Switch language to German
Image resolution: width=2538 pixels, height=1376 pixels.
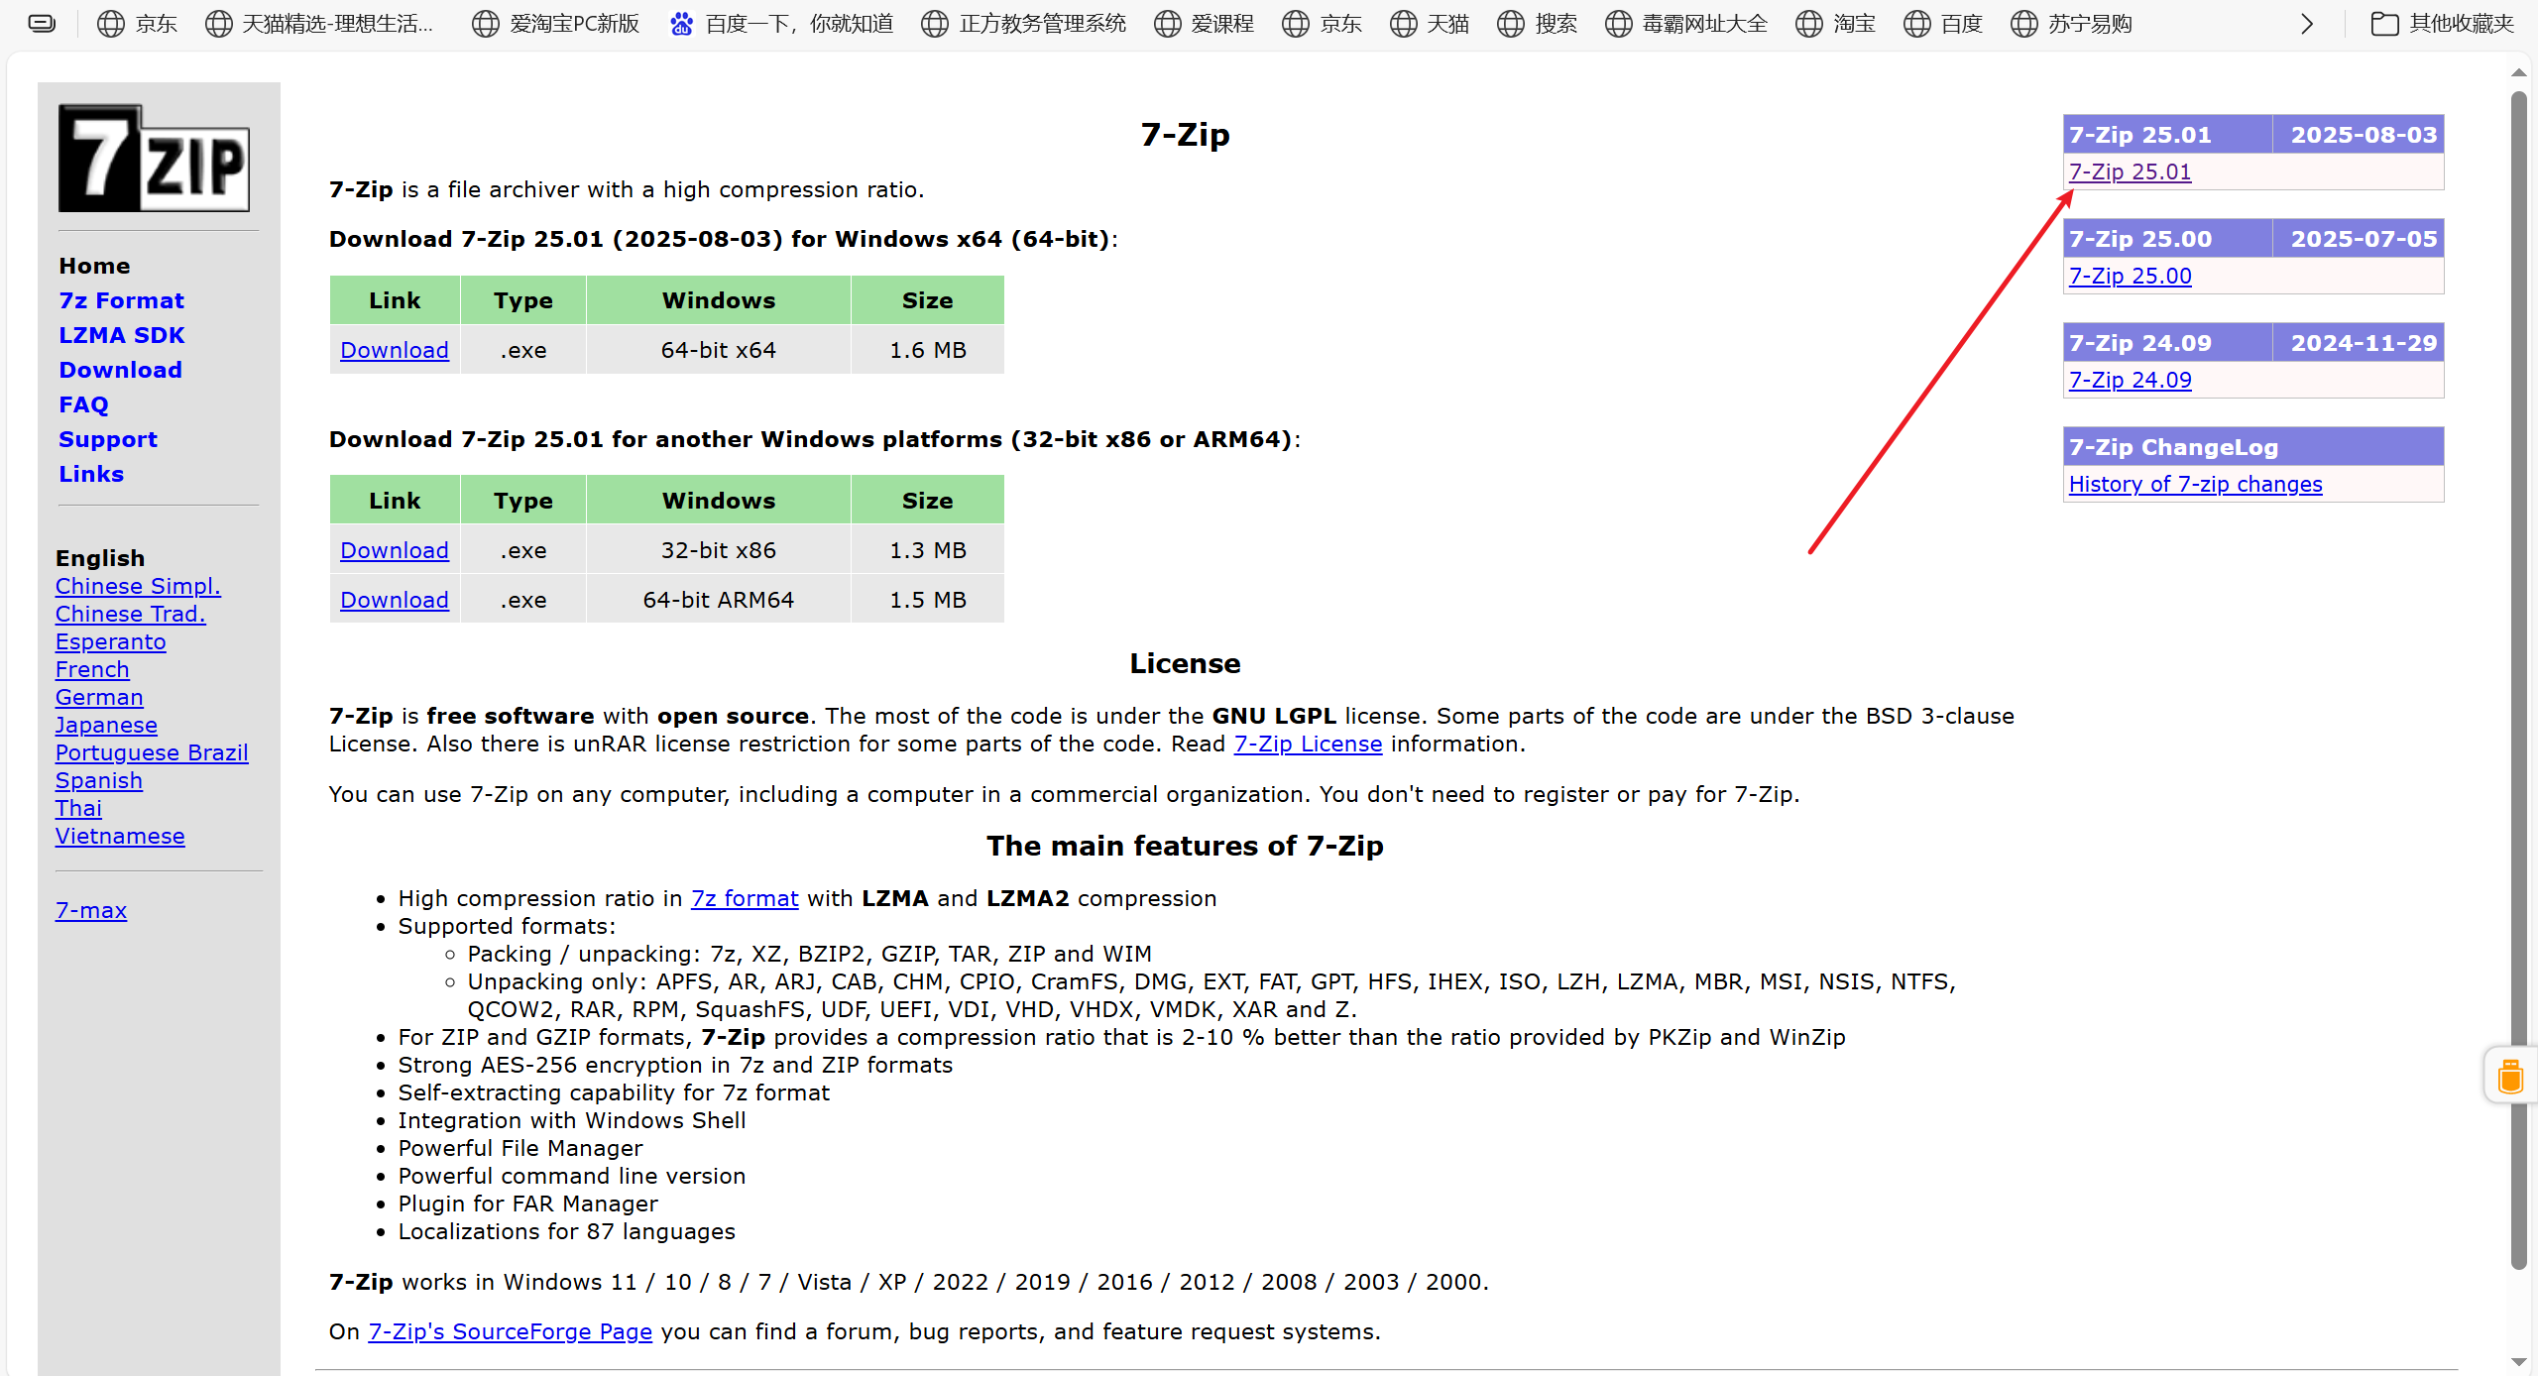99,697
